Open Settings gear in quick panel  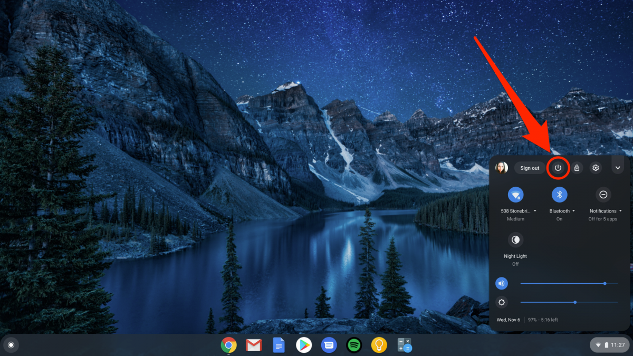click(x=596, y=168)
